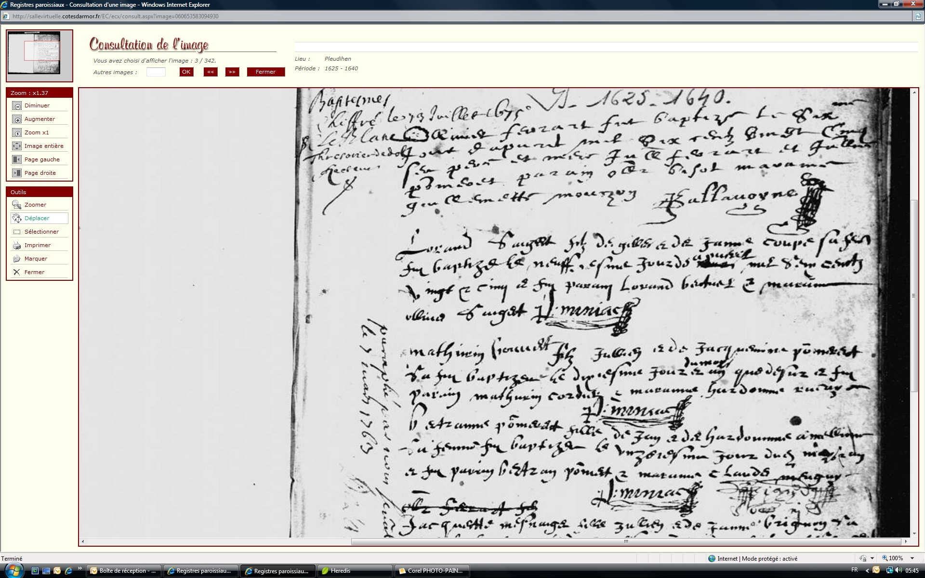Image resolution: width=925 pixels, height=578 pixels.
Task: Reset view with Zoom x1 icon
Action: click(x=17, y=132)
